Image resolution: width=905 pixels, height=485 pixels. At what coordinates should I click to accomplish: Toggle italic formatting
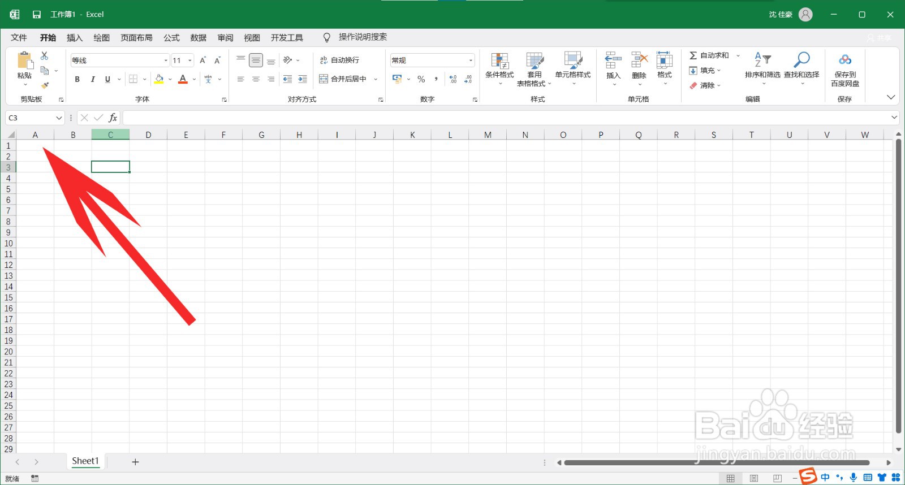(x=93, y=79)
